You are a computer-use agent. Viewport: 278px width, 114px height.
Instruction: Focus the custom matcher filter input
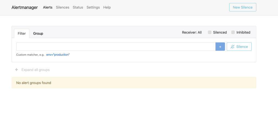tap(116, 47)
